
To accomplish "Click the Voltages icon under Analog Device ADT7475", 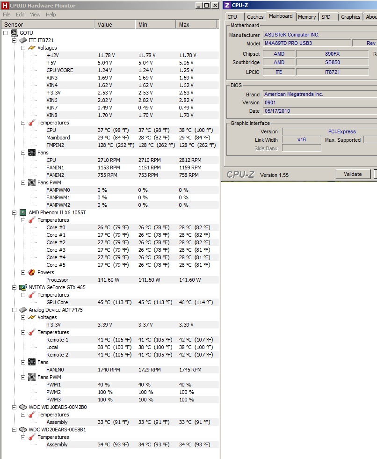I will (32, 317).
